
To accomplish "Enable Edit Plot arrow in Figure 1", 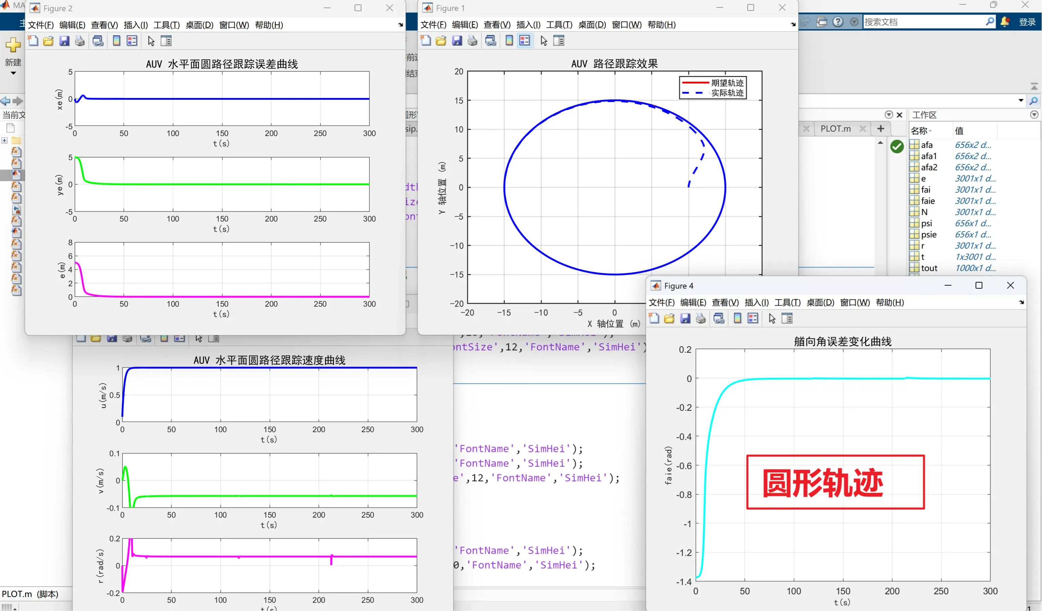I will click(544, 40).
